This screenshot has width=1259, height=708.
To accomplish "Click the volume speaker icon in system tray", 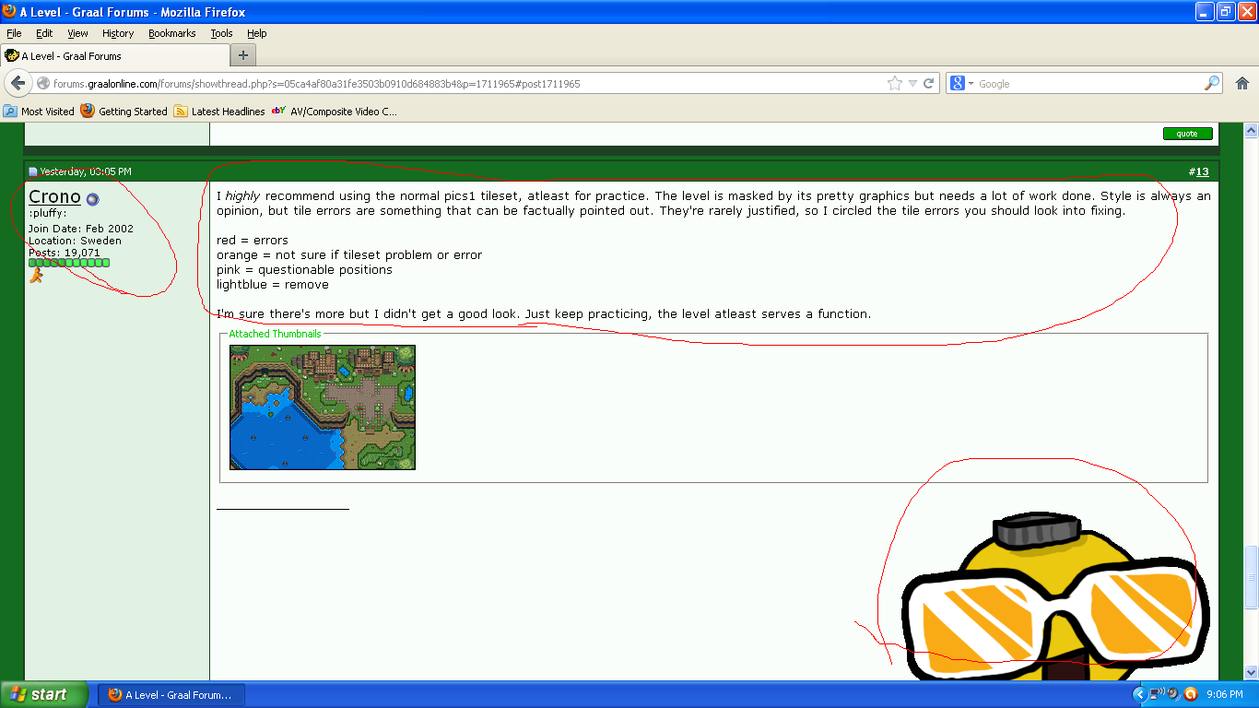I will pos(1172,694).
